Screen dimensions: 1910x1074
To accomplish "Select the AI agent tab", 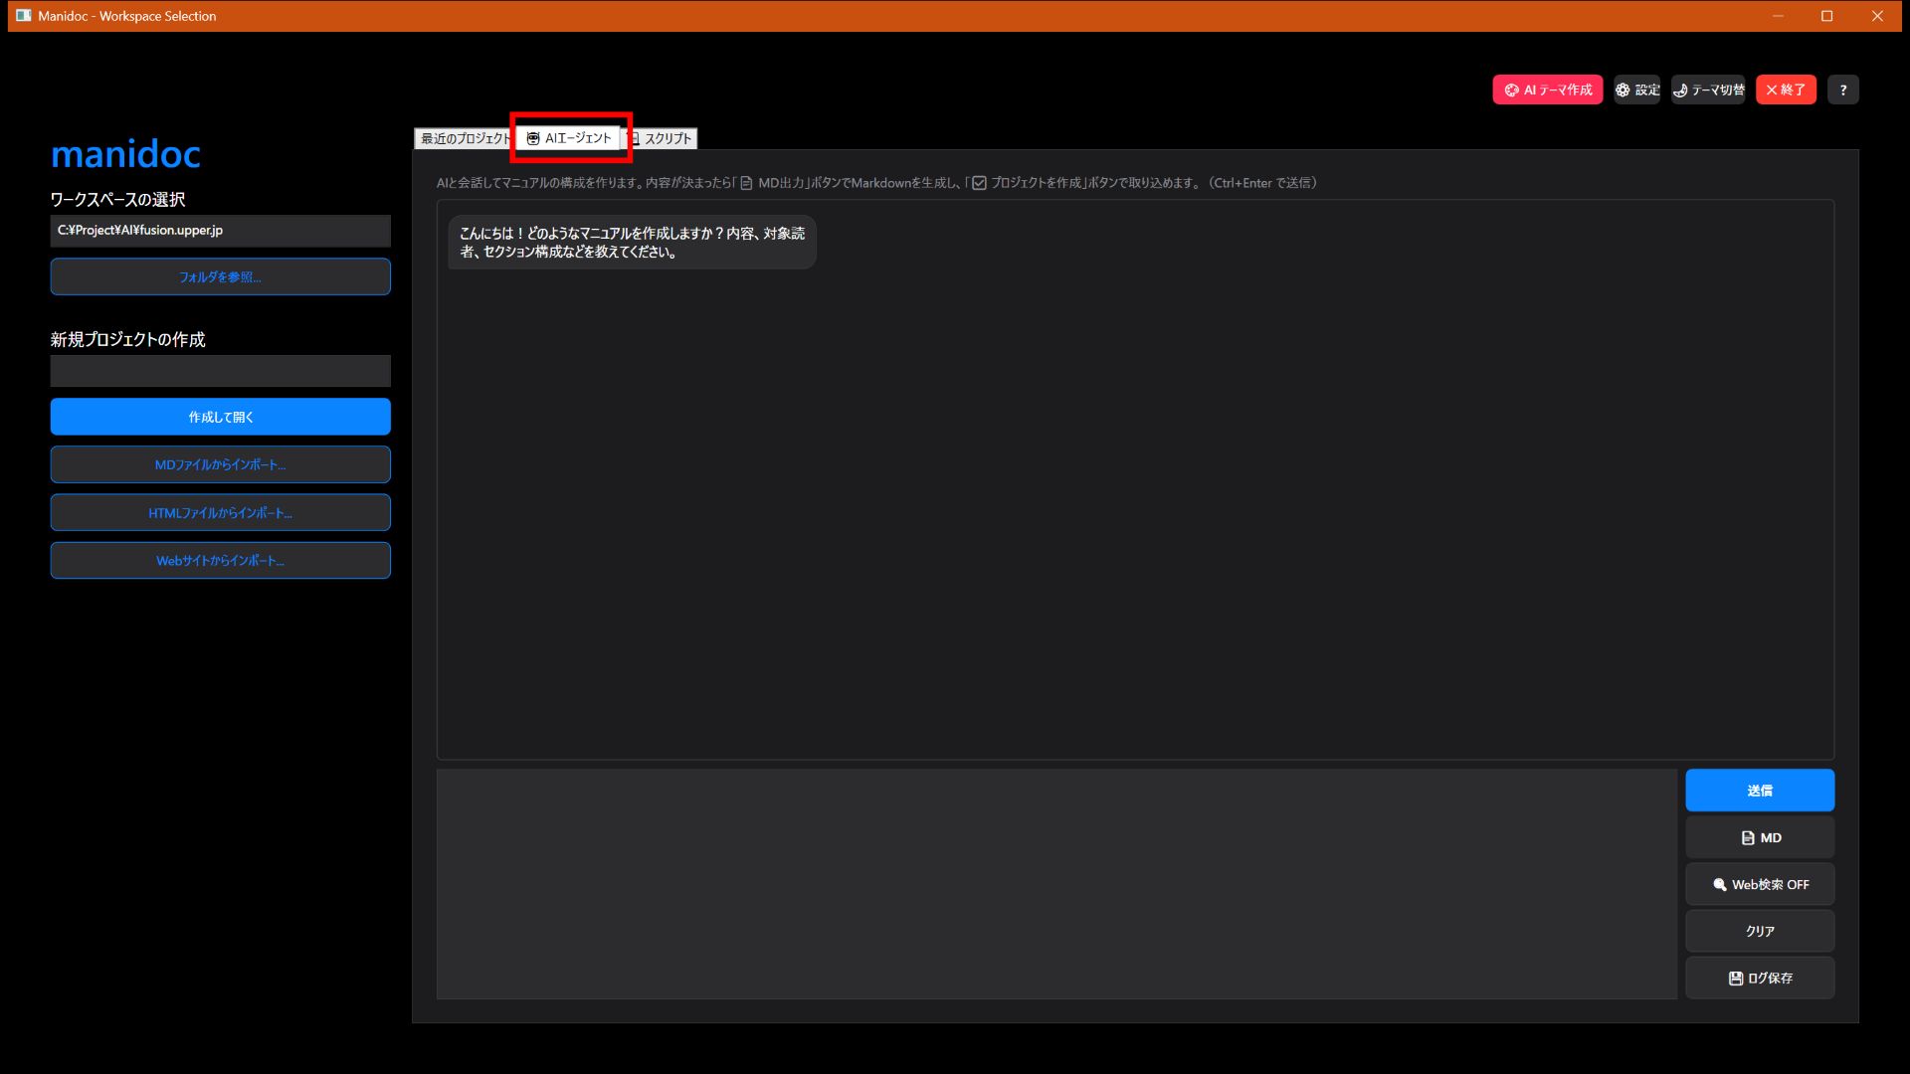I will 571,138.
